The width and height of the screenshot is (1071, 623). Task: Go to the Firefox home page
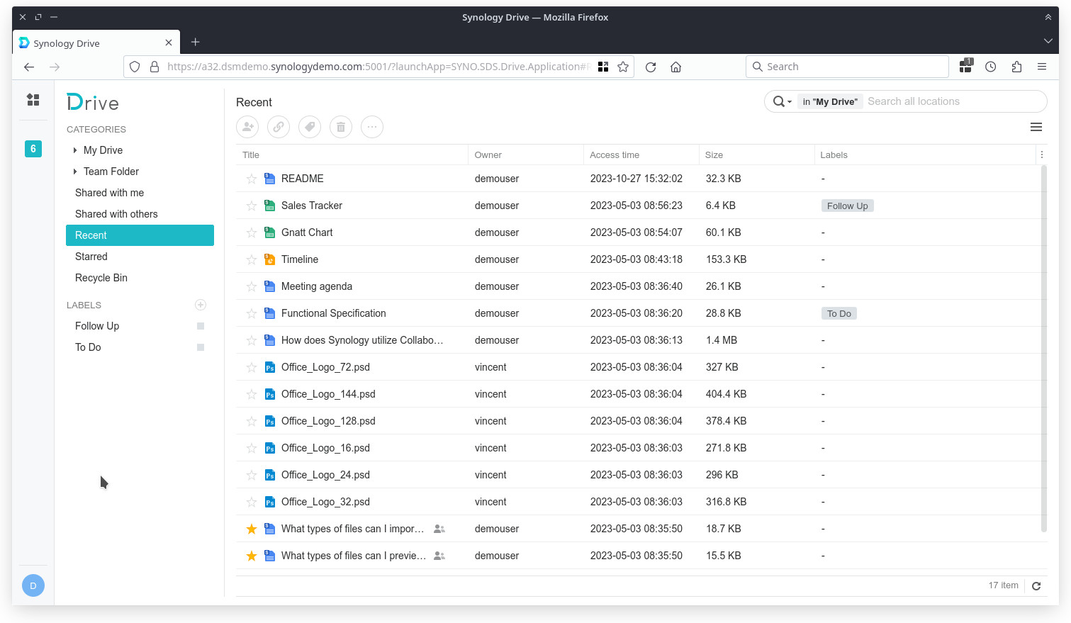[676, 67]
